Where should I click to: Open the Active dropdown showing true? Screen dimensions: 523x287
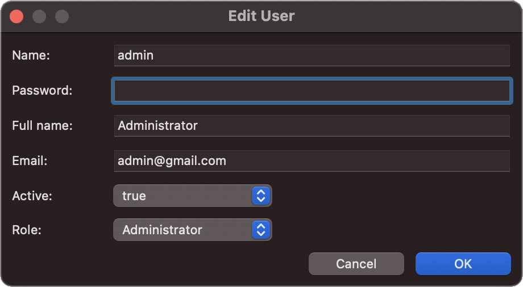[x=192, y=196]
